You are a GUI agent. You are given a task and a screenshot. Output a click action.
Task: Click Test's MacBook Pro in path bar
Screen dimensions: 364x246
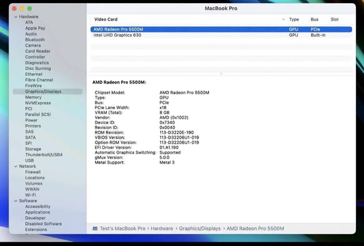coord(122,229)
